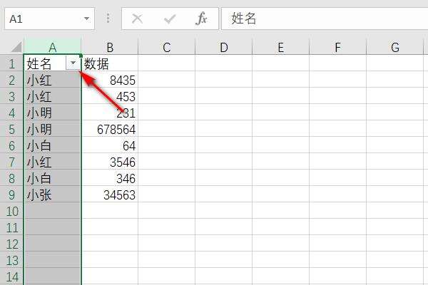428x285 pixels.
Task: Select row 2 header
Action: click(11, 80)
